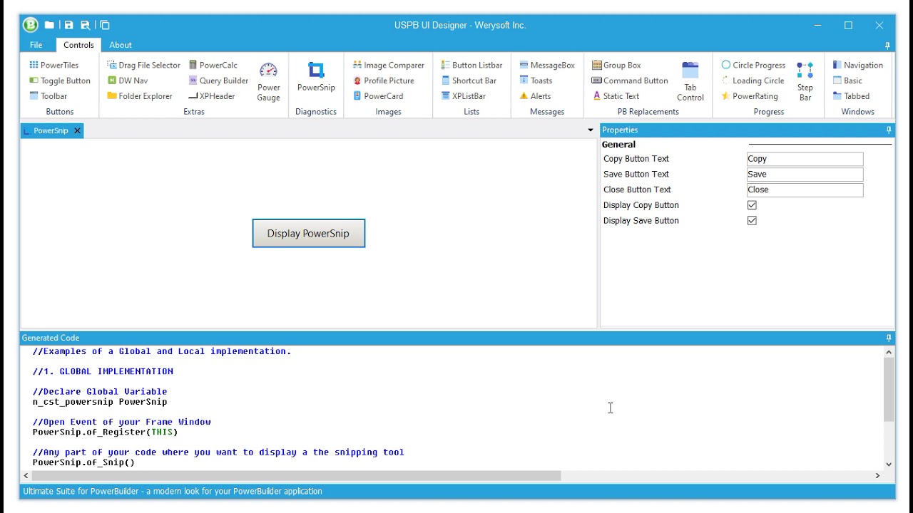Choose the Profile Picture control
This screenshot has width=913, height=513.
[383, 81]
